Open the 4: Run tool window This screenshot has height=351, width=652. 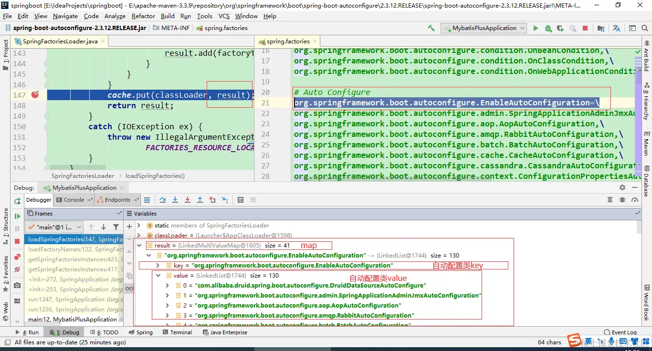[x=27, y=332]
